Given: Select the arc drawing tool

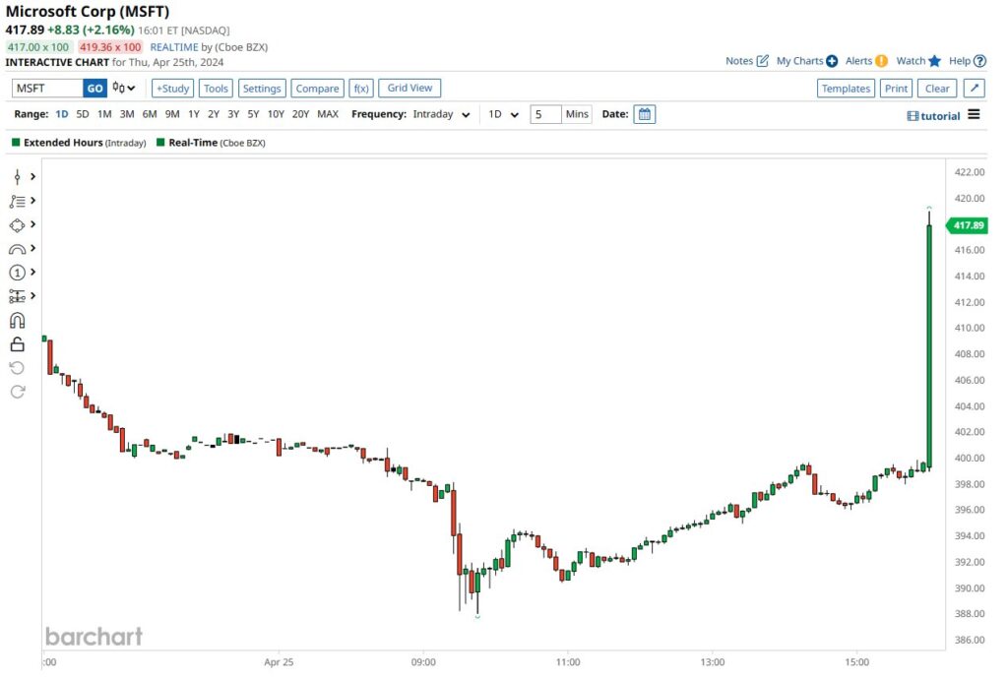Looking at the screenshot, I should 17,249.
